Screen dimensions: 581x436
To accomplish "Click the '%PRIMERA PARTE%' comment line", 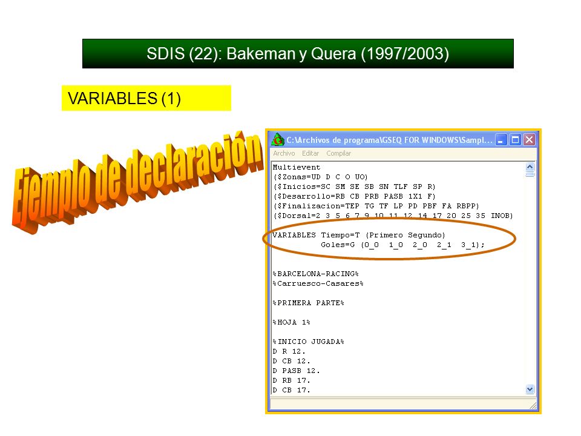I will point(308,303).
